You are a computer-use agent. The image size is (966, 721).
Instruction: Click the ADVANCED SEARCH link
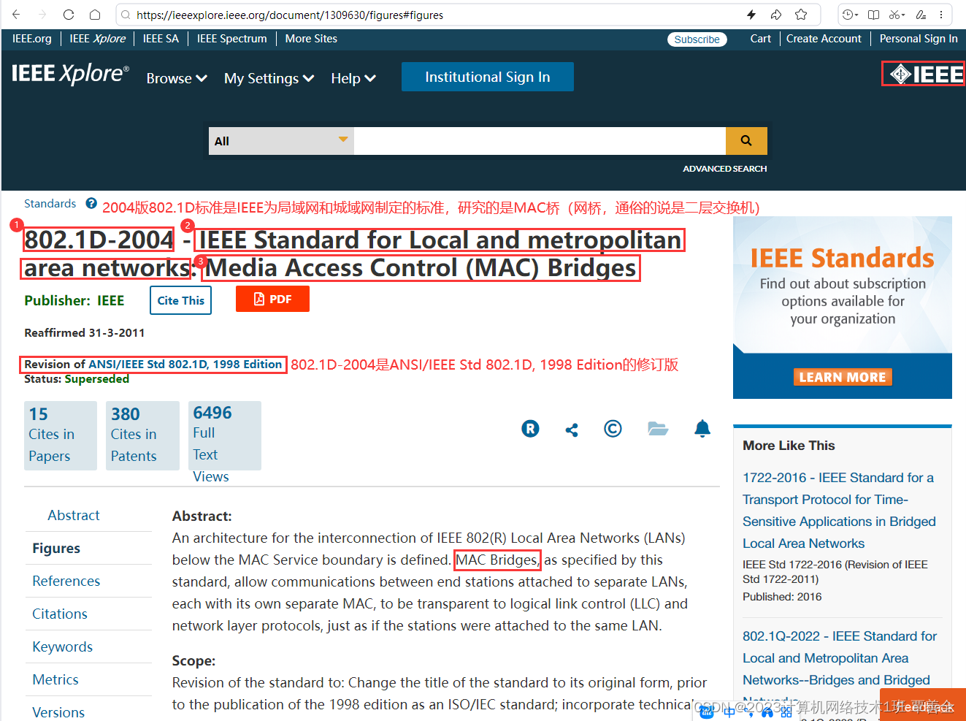pos(724,168)
